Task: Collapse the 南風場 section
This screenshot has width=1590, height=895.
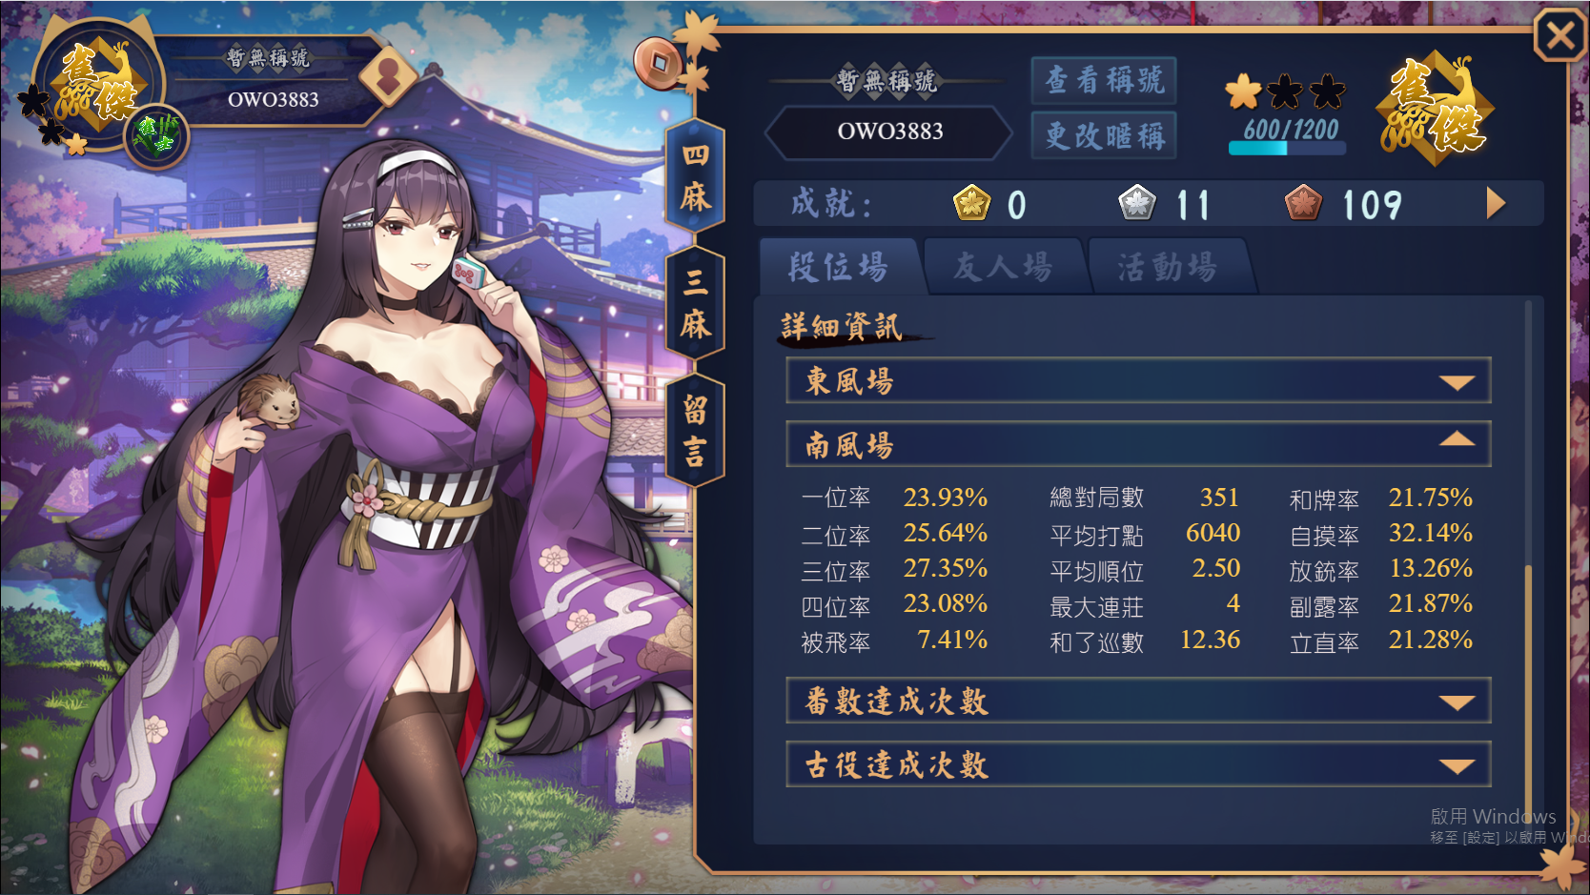Action: coord(1138,444)
